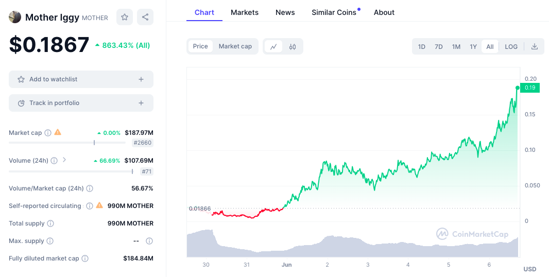
Task: Click the portfolio pie chart icon
Action: click(21, 103)
